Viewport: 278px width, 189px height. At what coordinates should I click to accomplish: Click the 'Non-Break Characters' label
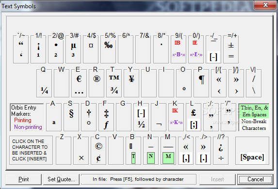pos(254,125)
